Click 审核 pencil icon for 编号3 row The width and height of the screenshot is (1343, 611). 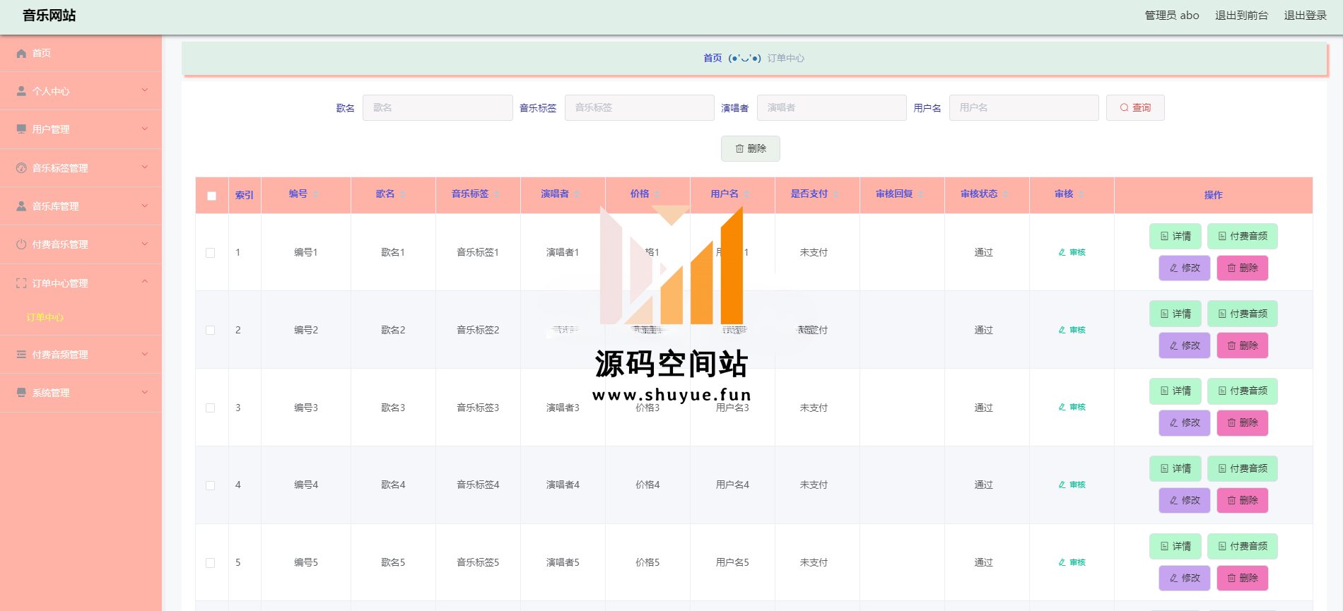click(1062, 407)
